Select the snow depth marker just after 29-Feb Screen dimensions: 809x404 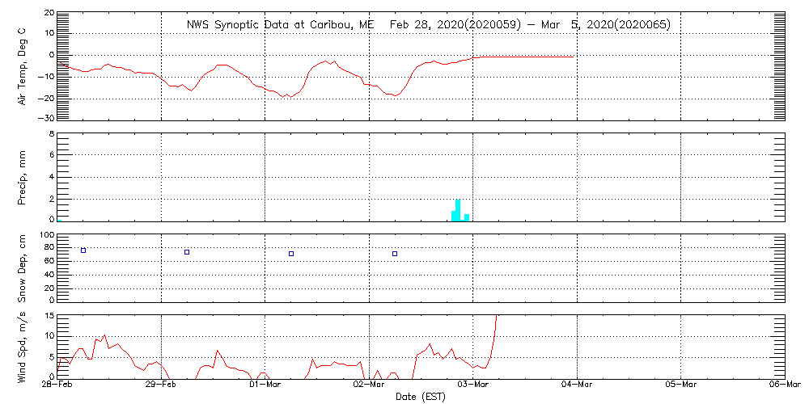pos(187,252)
